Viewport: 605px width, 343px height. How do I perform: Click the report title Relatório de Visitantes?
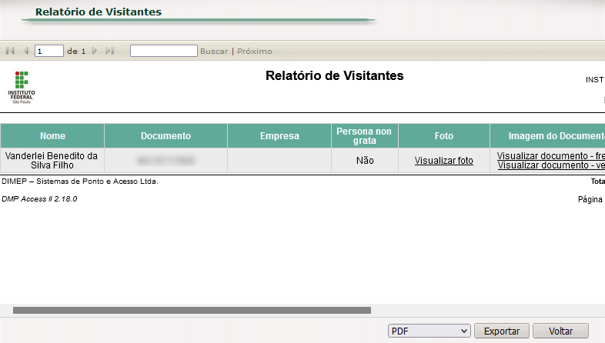click(335, 75)
